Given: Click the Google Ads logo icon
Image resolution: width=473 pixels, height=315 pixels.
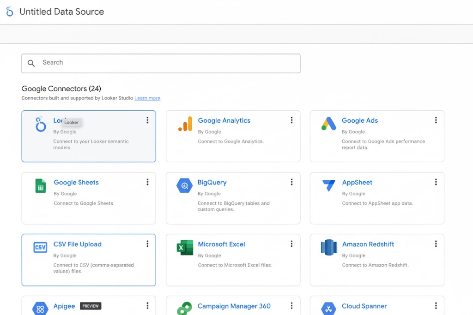Looking at the screenshot, I should click(x=329, y=124).
